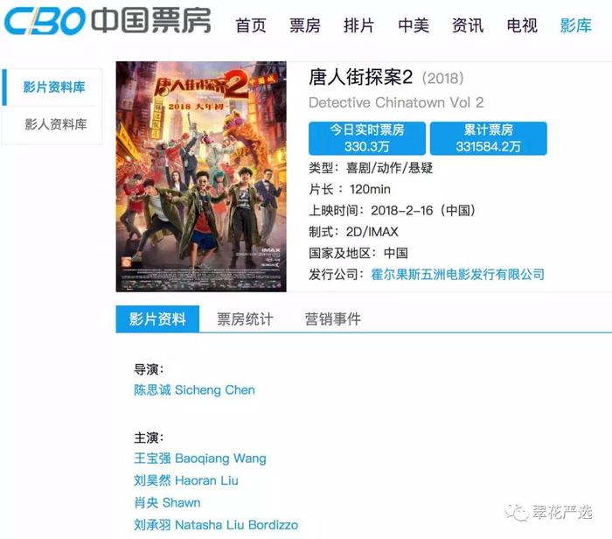Switch to the 影片资料 tab

point(157,319)
